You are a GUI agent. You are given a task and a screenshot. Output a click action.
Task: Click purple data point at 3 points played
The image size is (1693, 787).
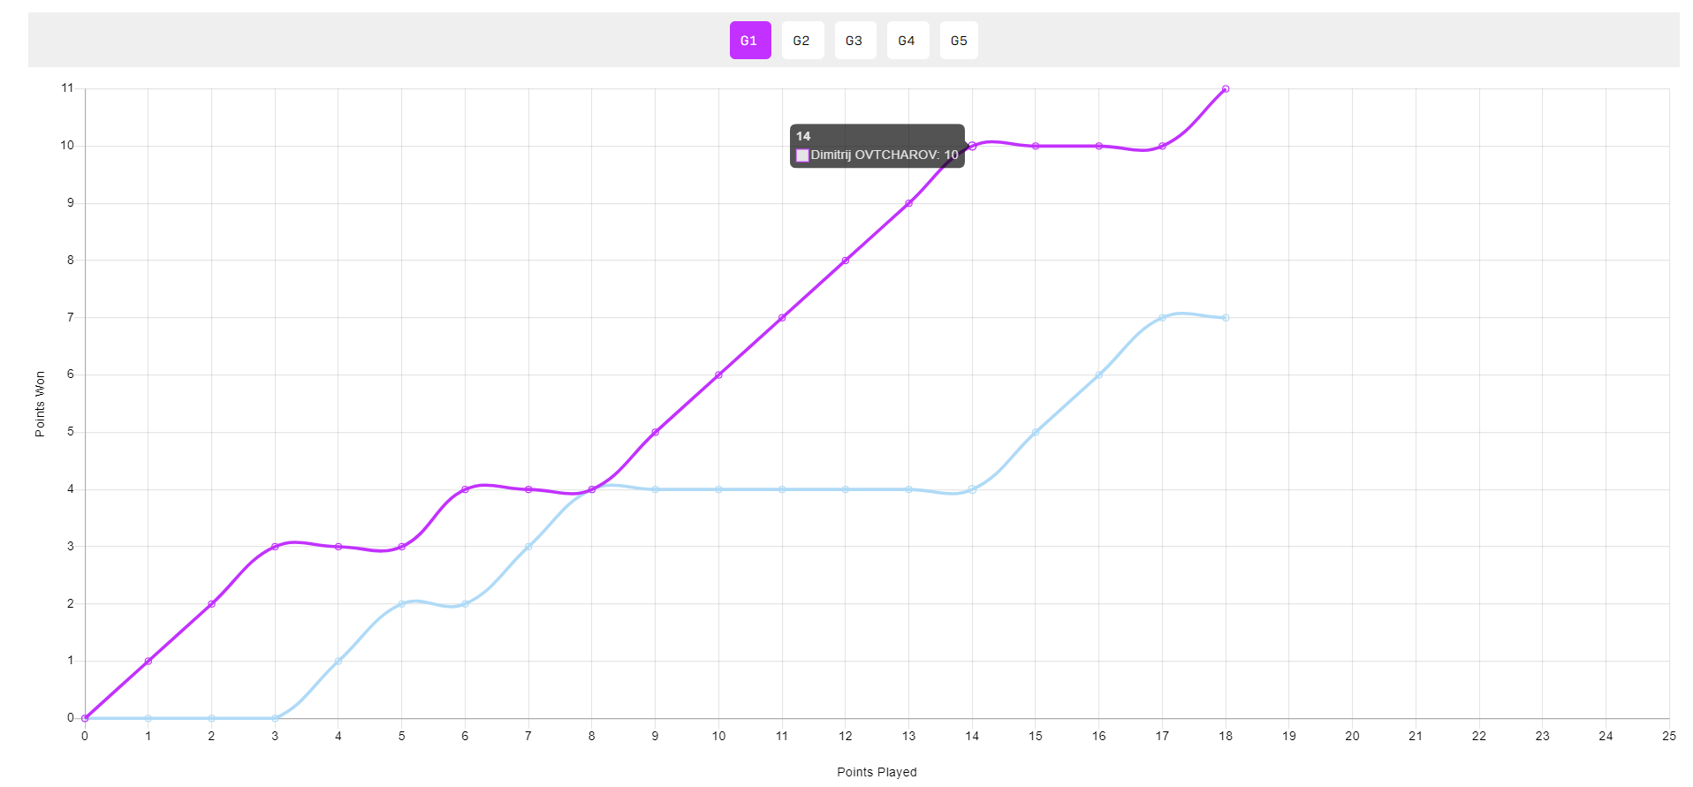tap(275, 547)
